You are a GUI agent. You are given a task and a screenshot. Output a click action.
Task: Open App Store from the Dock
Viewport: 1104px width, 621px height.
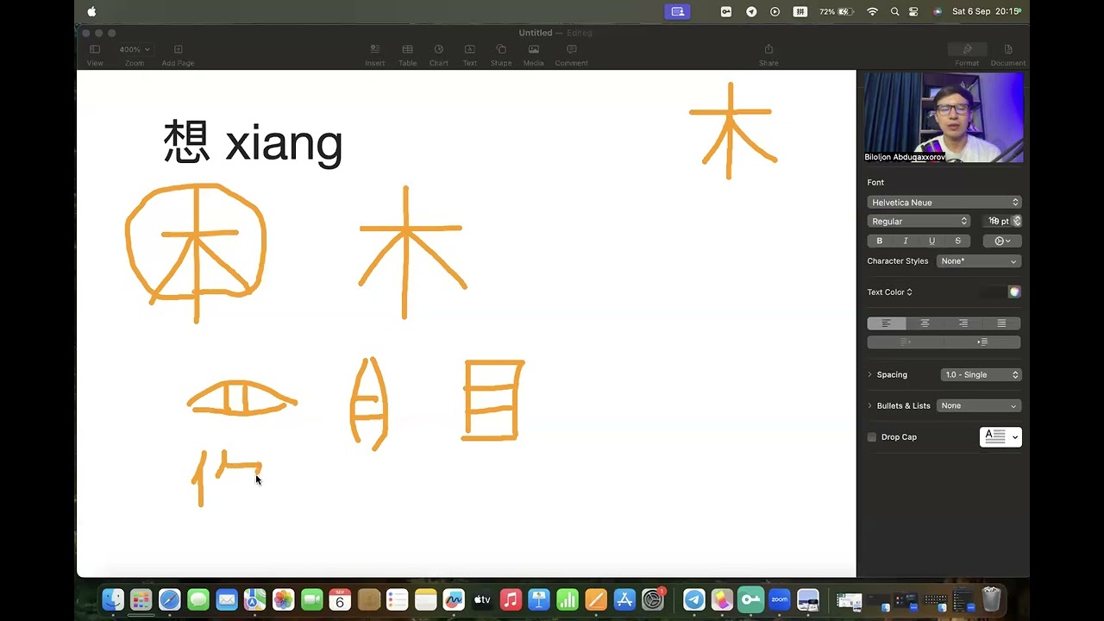(x=624, y=599)
